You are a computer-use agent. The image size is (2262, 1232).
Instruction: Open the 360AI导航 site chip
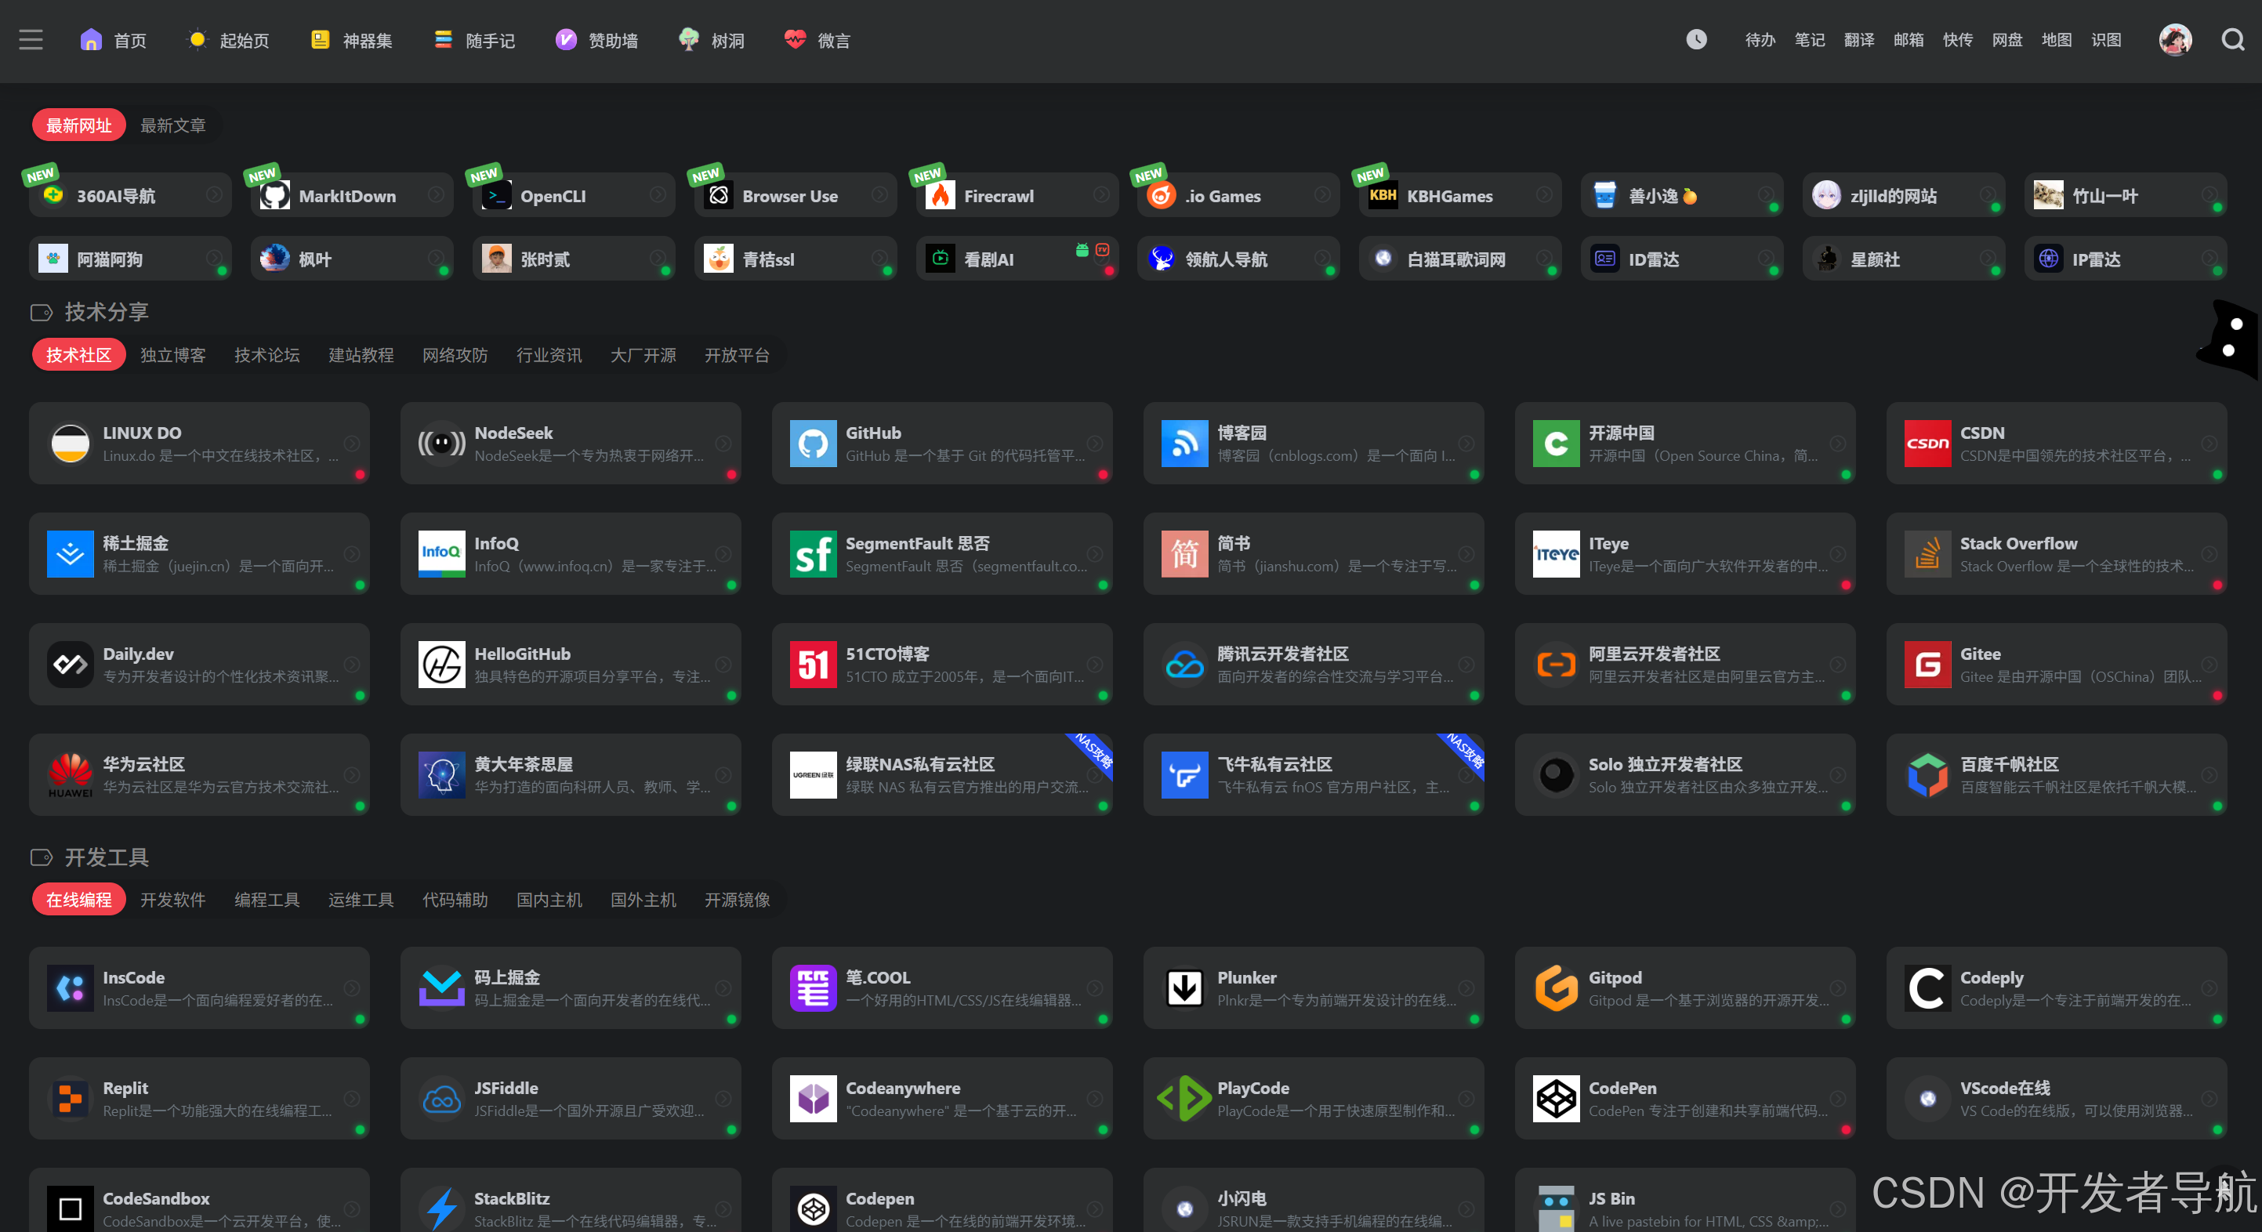[x=130, y=195]
